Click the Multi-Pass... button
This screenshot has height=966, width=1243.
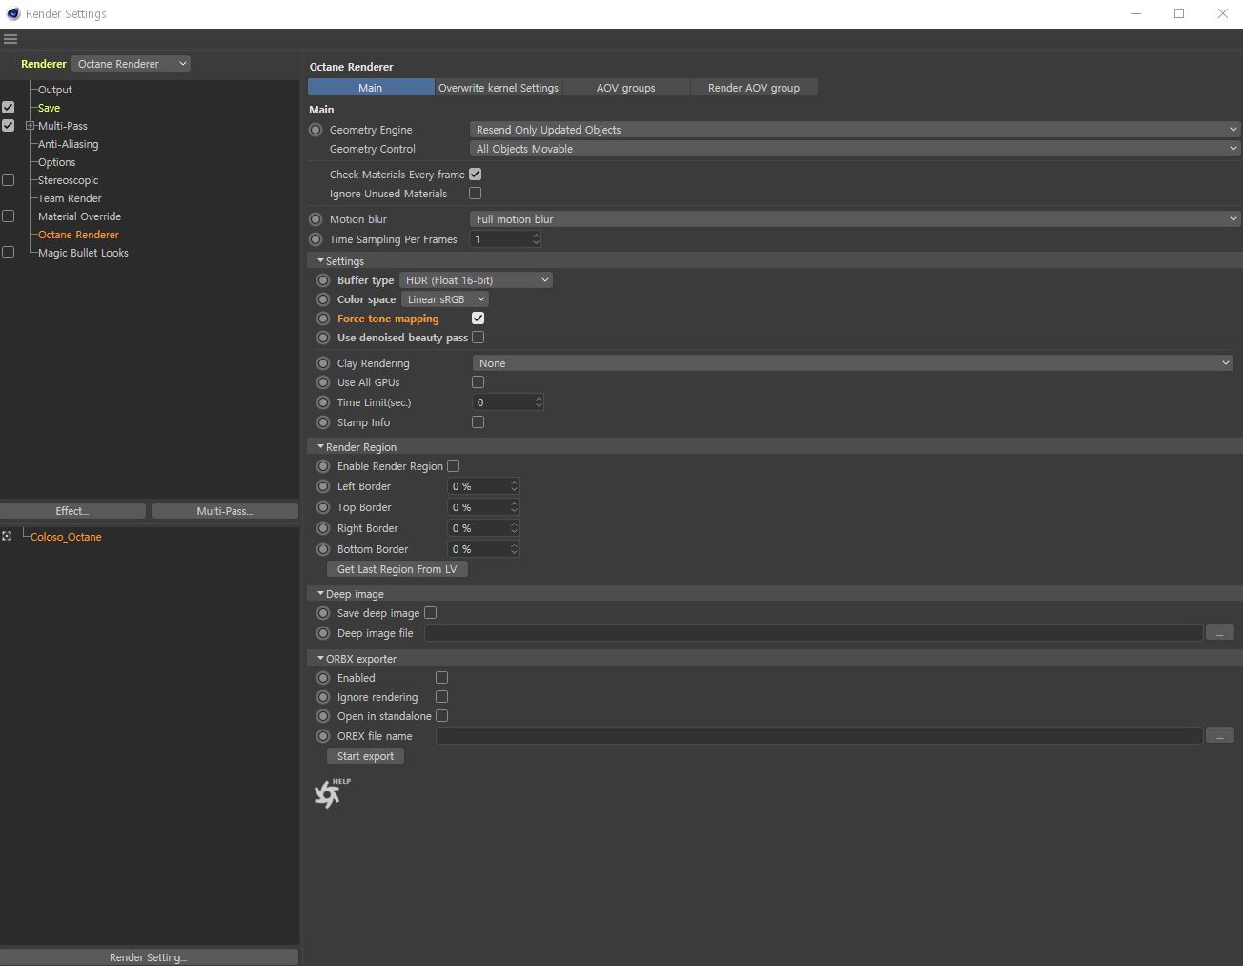[225, 511]
